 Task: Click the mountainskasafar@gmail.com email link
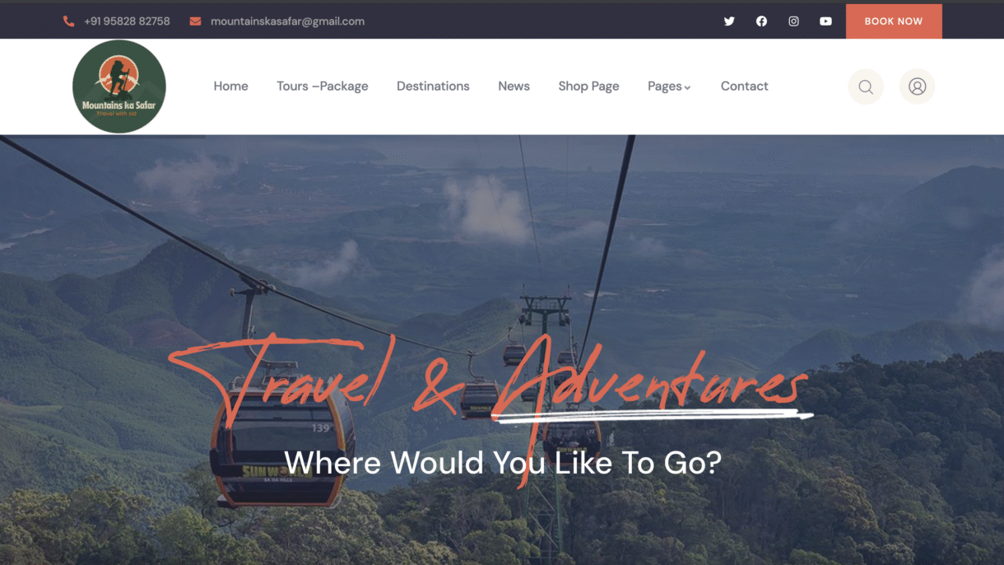287,21
